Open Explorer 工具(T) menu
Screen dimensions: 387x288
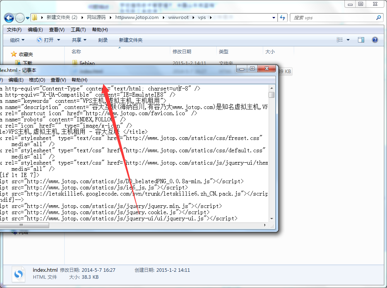click(x=78, y=30)
